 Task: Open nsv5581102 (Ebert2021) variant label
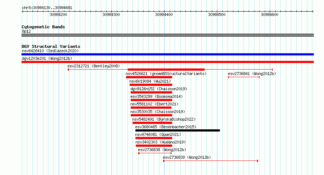pyautogui.click(x=154, y=104)
